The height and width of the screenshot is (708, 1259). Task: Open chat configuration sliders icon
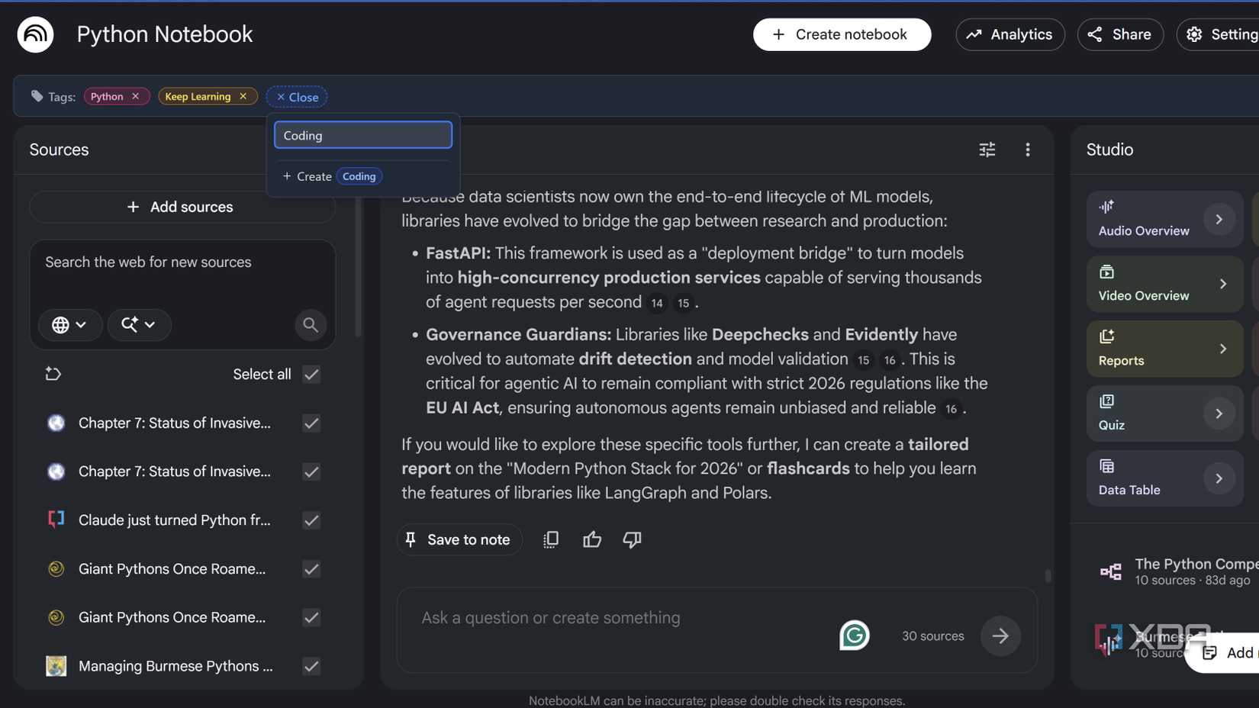[x=987, y=150]
